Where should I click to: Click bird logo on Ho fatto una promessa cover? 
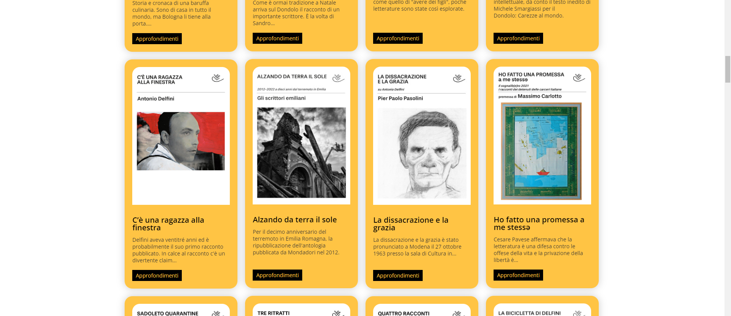pyautogui.click(x=579, y=78)
